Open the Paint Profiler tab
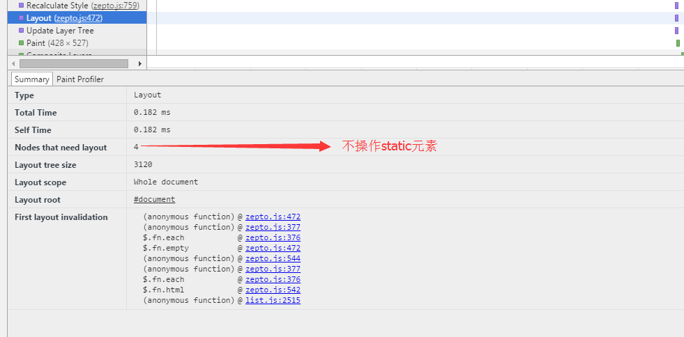Viewport: 684px width, 337px height. point(80,79)
